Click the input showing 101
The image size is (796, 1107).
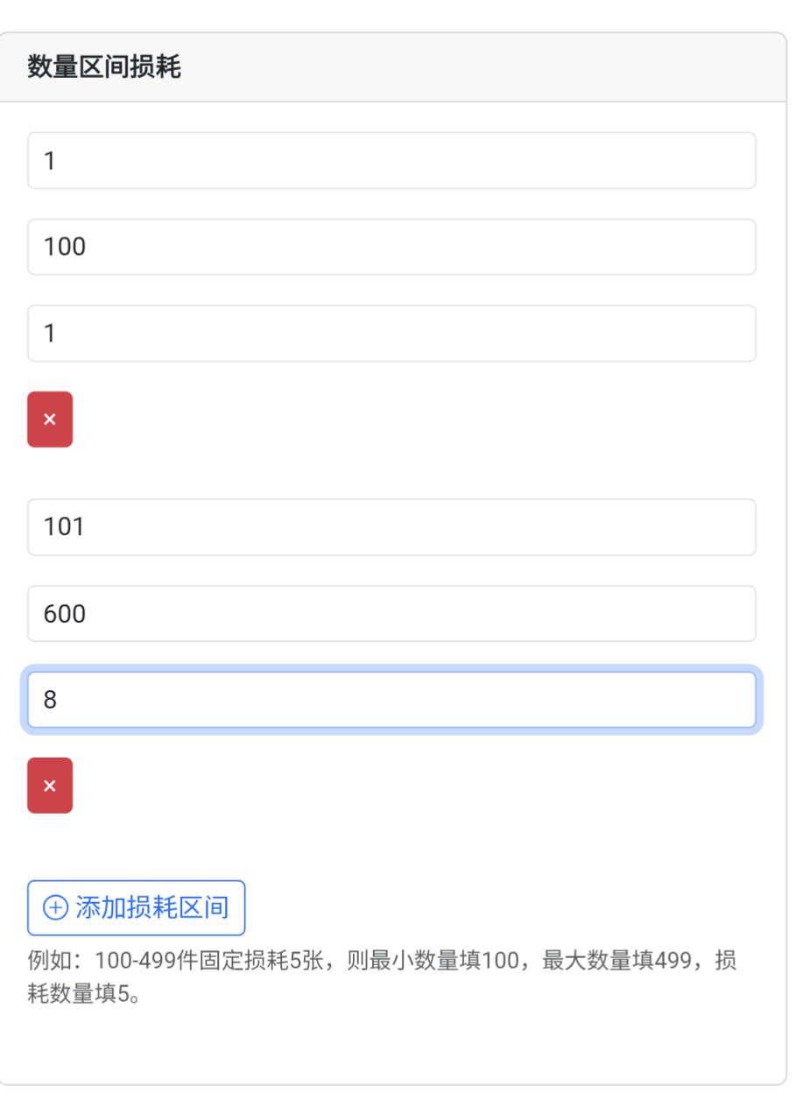coord(391,527)
